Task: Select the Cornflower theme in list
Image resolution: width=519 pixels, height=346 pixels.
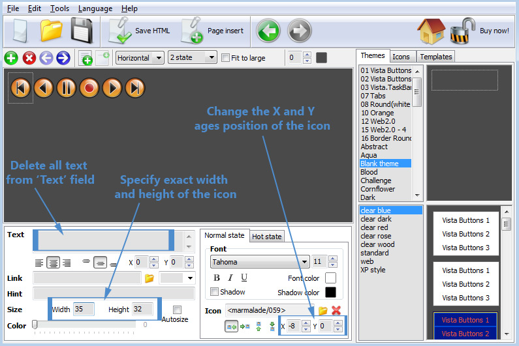Action: click(377, 189)
